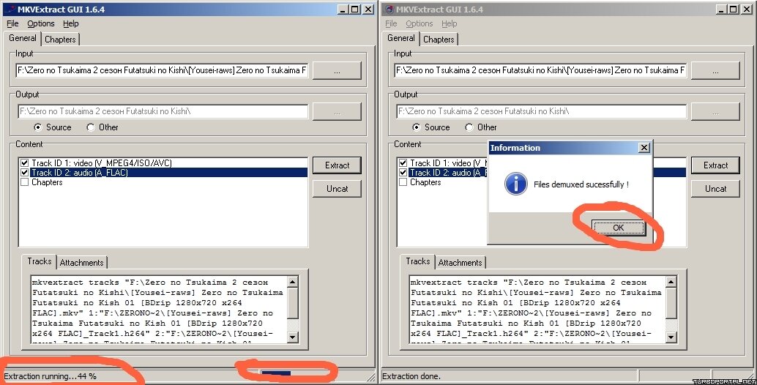Image resolution: width=757 pixels, height=385 pixels.
Task: Click Uncat button in right window
Action: (715, 189)
